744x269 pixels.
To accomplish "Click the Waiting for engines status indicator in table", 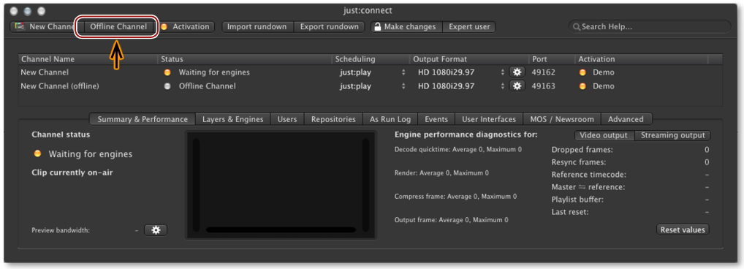I will (167, 72).
